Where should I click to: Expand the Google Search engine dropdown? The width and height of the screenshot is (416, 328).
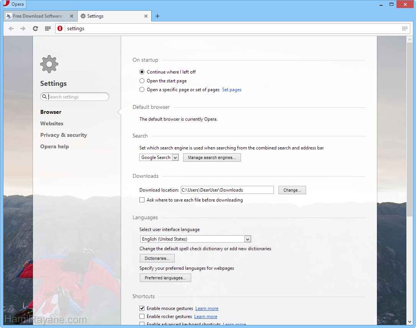159,157
